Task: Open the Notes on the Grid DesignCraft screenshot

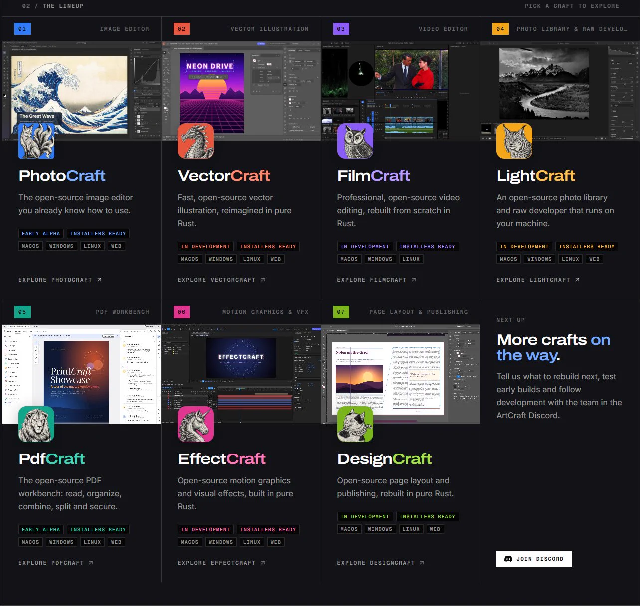Action: (x=401, y=374)
